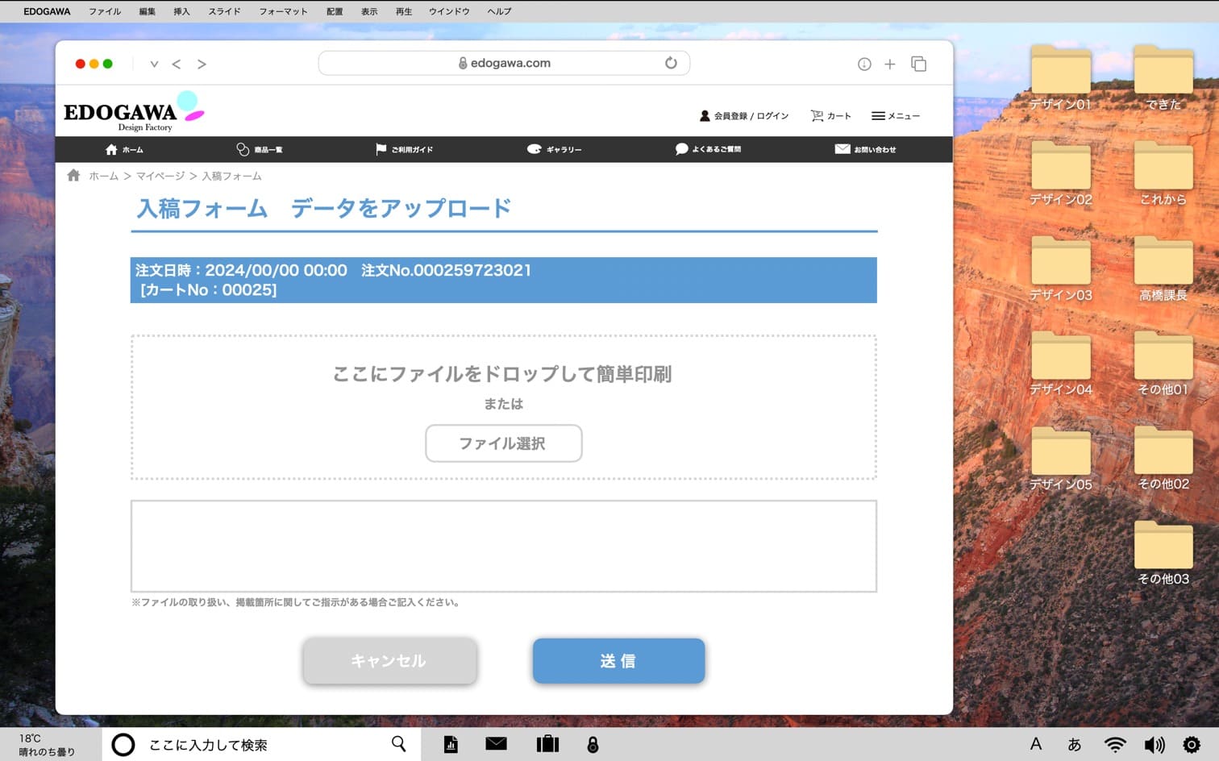
Task: Open the よくあるご質問 FAQ speech bubble
Action: pyautogui.click(x=681, y=149)
